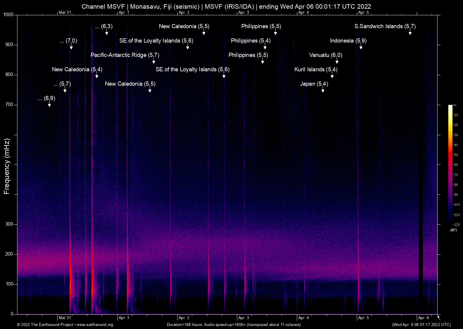Click the (6.9) earthquake annotation
This screenshot has height=329, width=463.
pyautogui.click(x=47, y=98)
